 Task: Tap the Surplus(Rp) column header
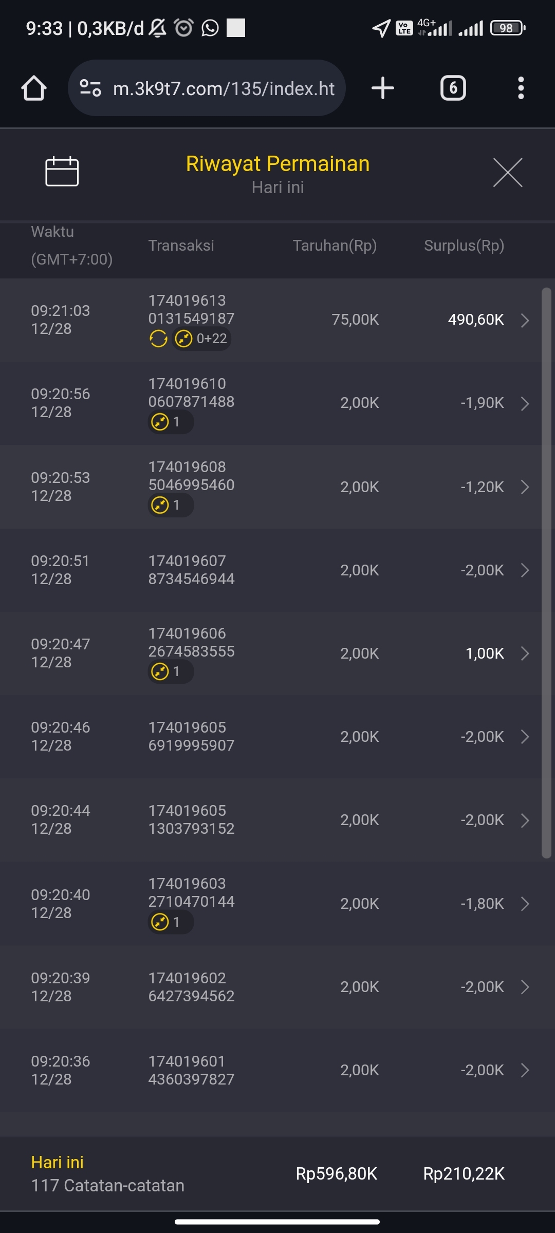(464, 246)
